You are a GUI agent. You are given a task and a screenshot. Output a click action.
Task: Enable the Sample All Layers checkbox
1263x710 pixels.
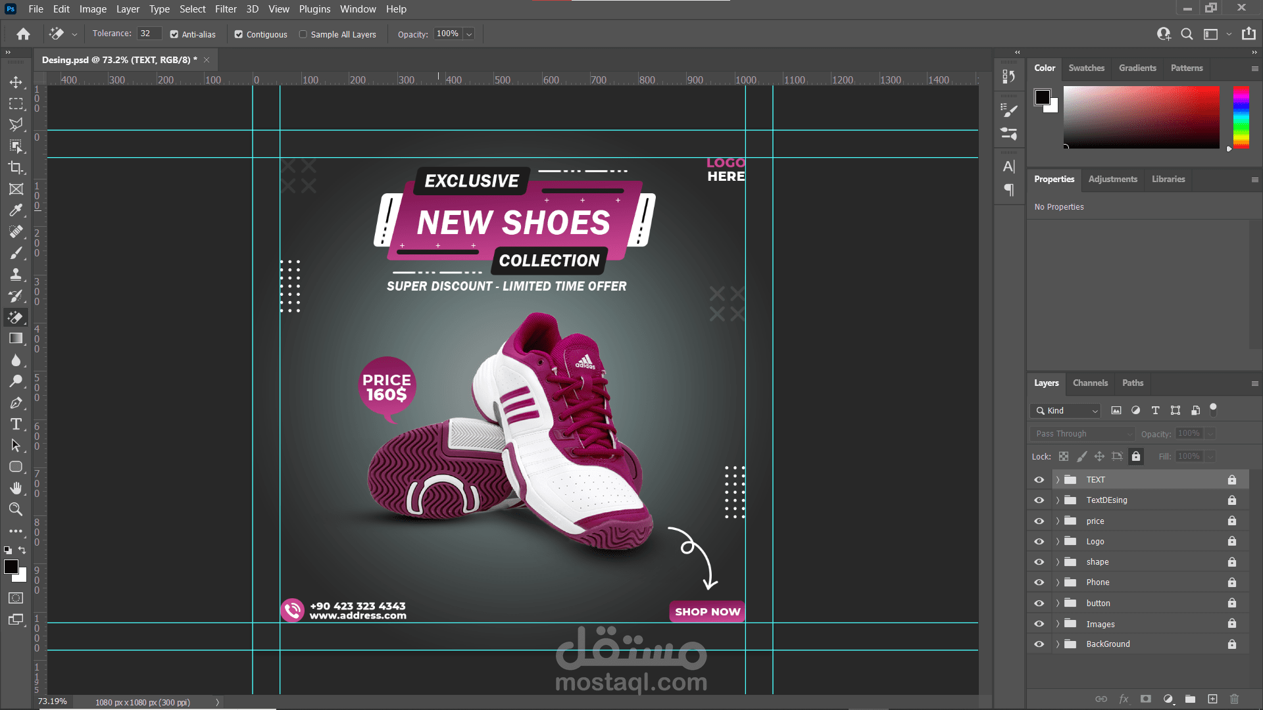click(303, 34)
